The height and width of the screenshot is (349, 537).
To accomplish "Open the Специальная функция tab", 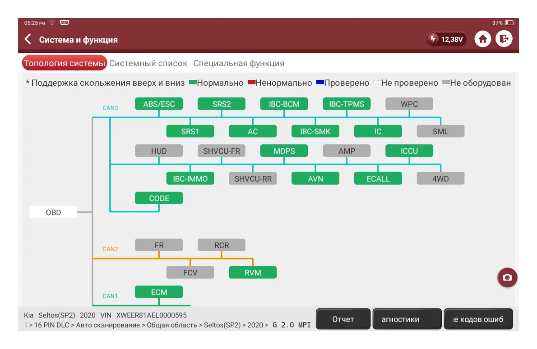I will (x=239, y=63).
